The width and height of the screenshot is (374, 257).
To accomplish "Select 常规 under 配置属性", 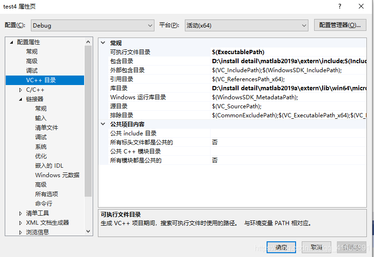I will [x=32, y=51].
